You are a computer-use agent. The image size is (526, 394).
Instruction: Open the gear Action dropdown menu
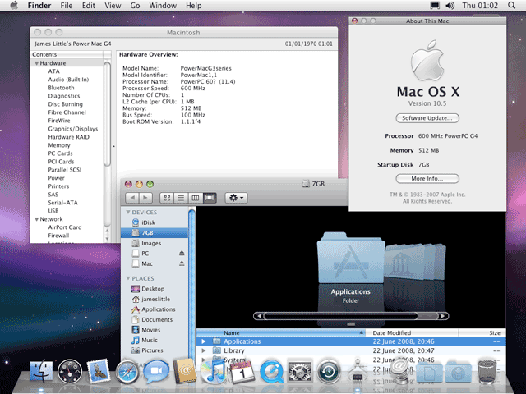[236, 198]
